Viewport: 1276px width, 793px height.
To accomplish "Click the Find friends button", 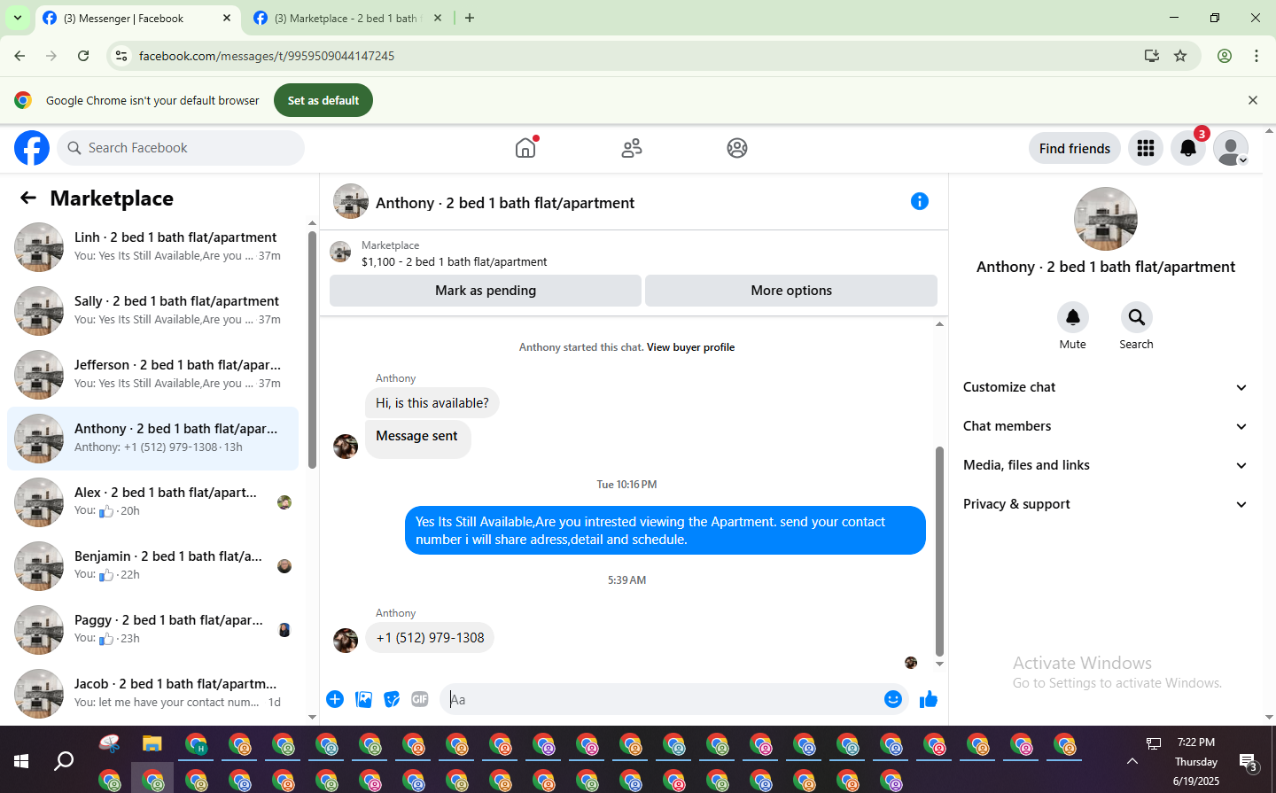I will pos(1075,148).
